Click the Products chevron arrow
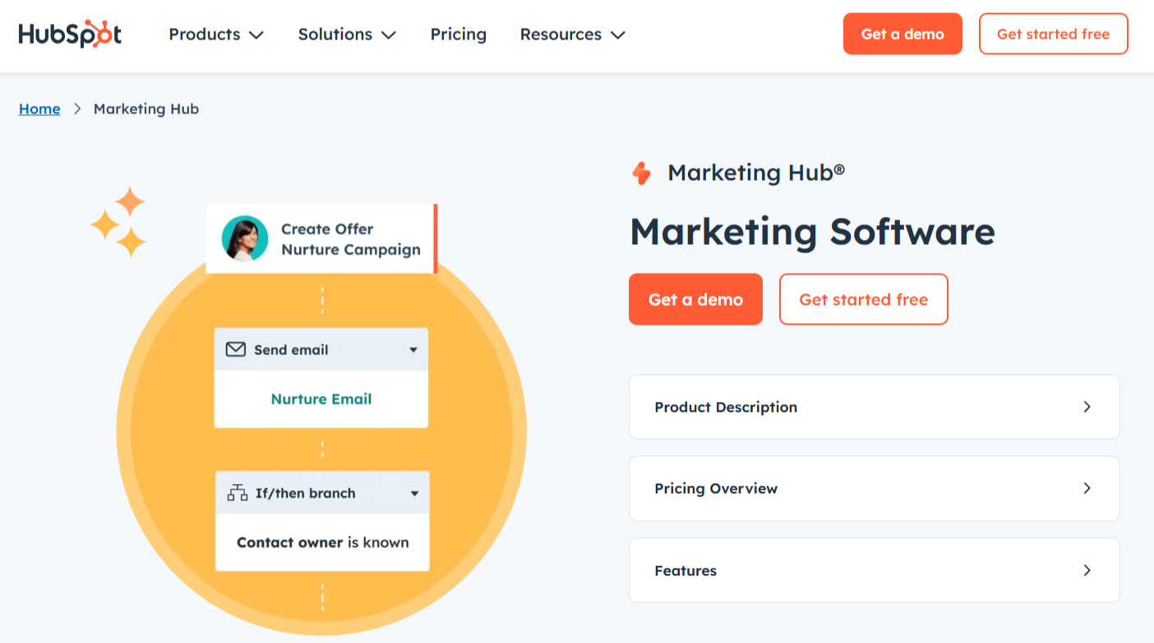The height and width of the screenshot is (643, 1154). tap(256, 35)
